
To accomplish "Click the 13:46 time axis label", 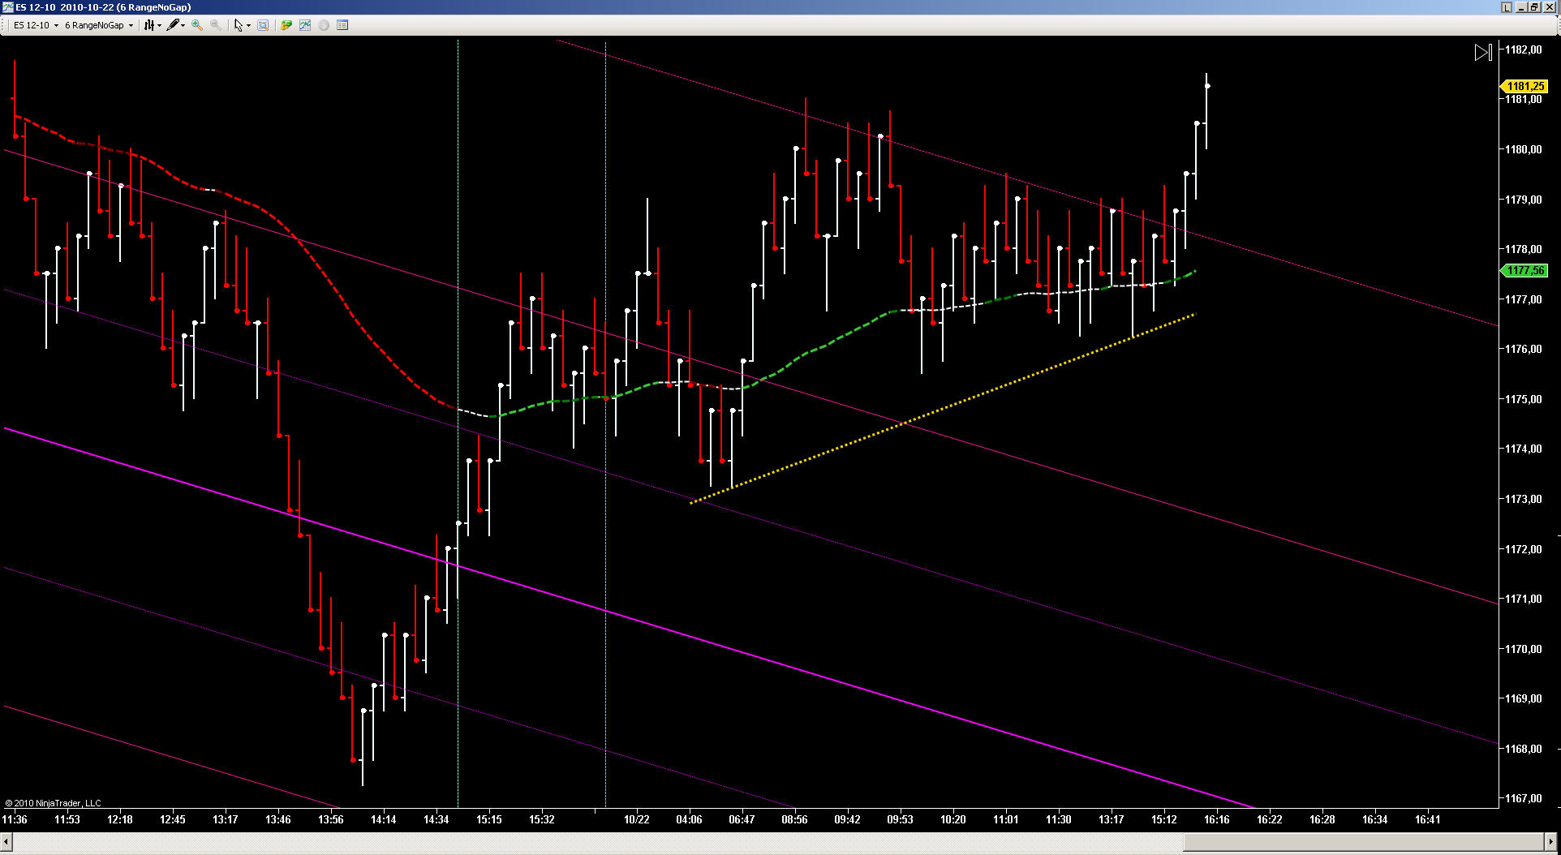I will pos(278,819).
